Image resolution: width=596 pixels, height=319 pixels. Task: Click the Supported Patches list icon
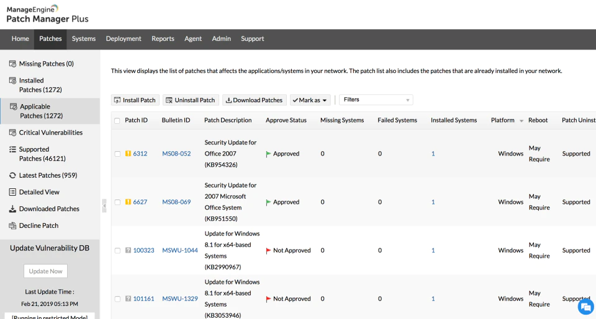(12, 149)
